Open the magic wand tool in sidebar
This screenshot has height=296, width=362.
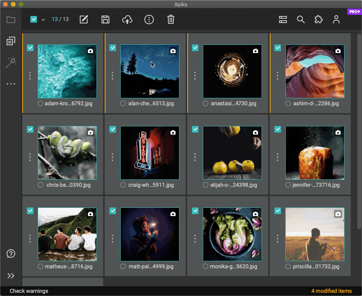coord(11,62)
